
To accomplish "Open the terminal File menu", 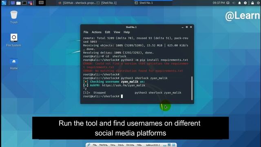I will [x=86, y=32].
